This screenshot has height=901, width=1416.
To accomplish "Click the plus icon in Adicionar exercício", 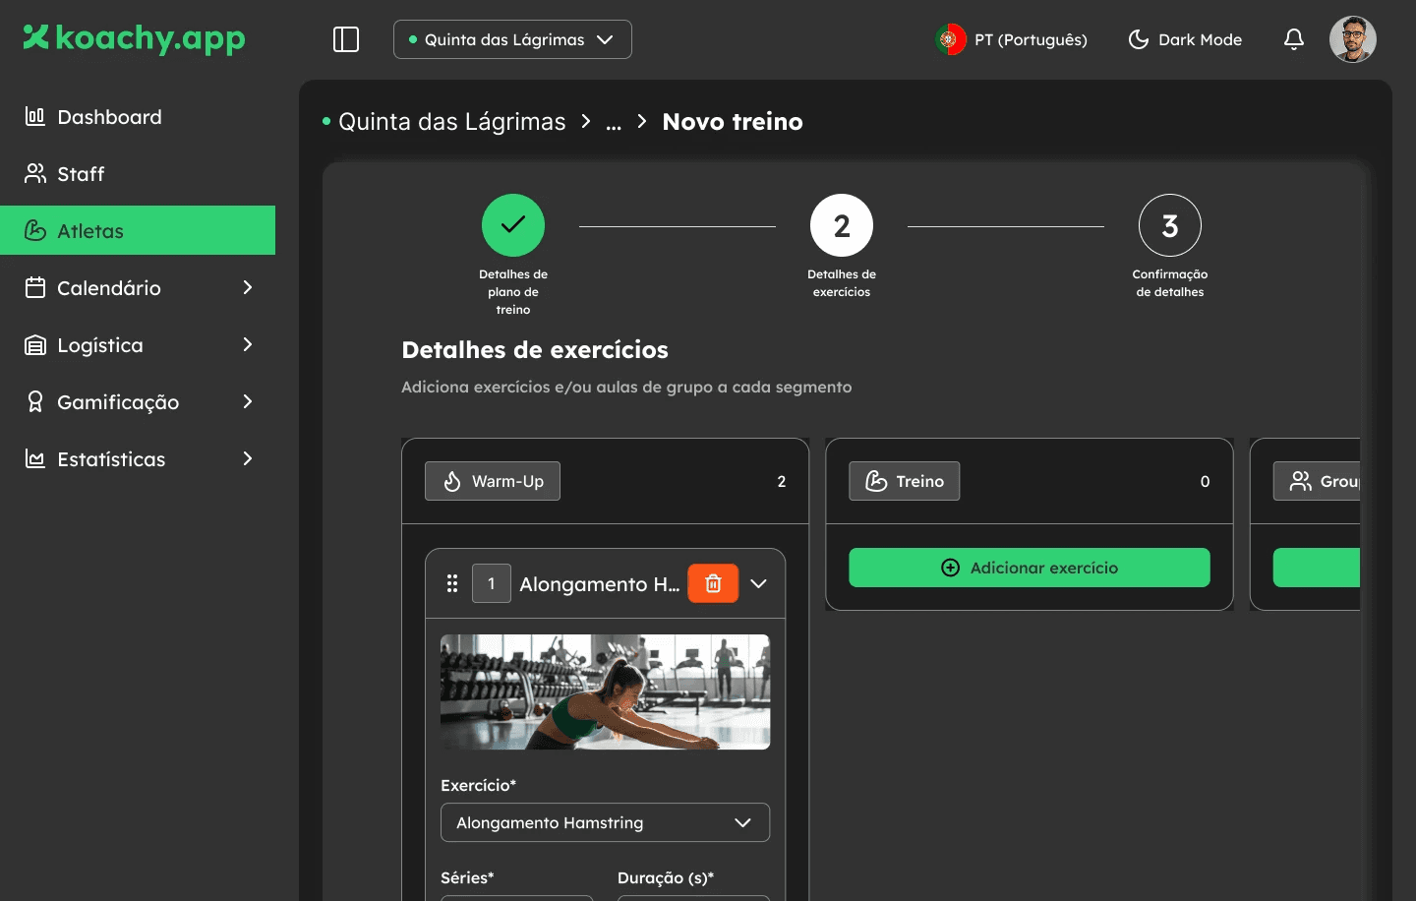I will click(x=950, y=568).
